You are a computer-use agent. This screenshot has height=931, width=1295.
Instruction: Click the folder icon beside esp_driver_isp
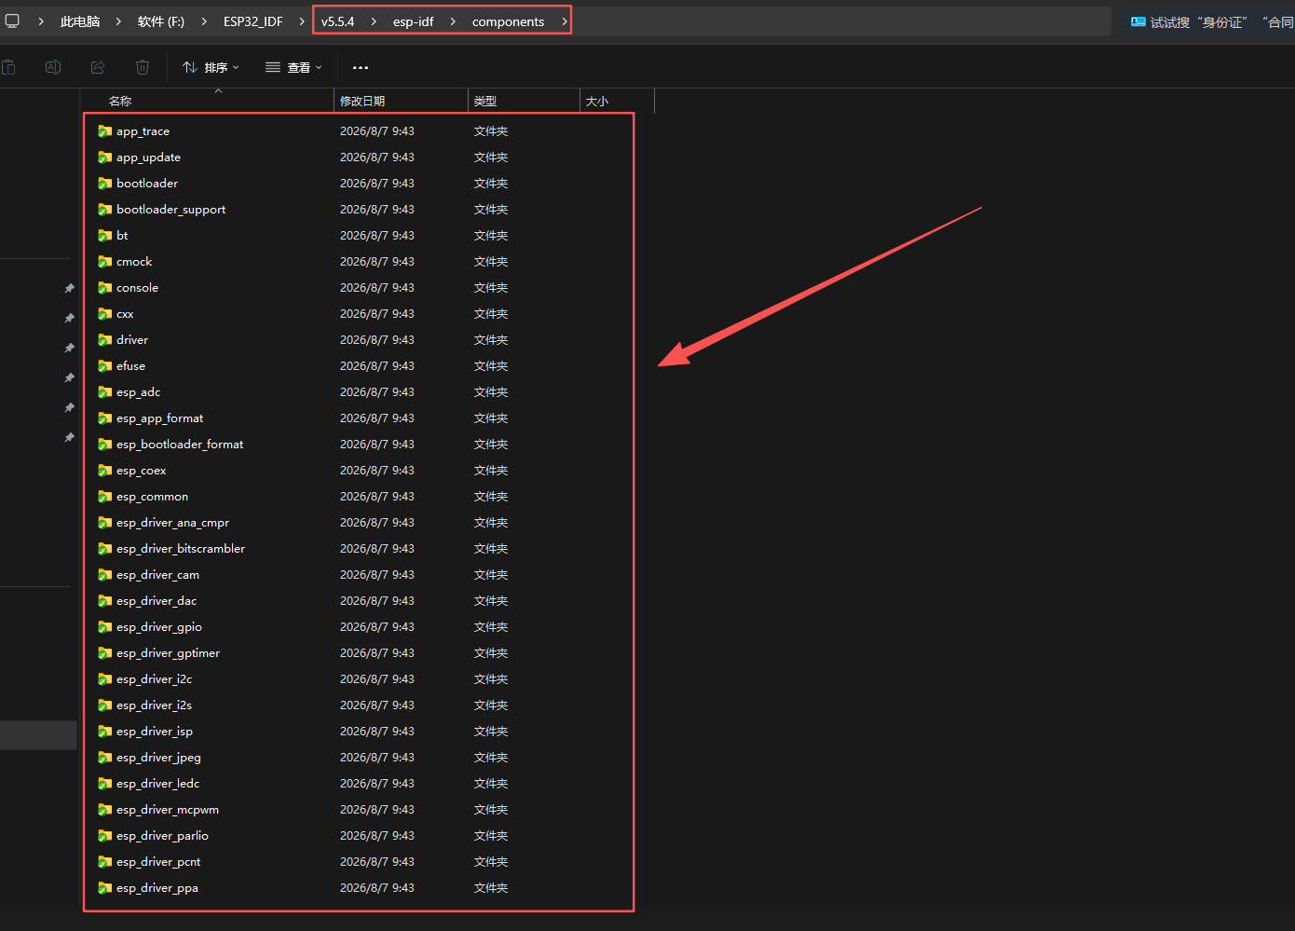105,732
